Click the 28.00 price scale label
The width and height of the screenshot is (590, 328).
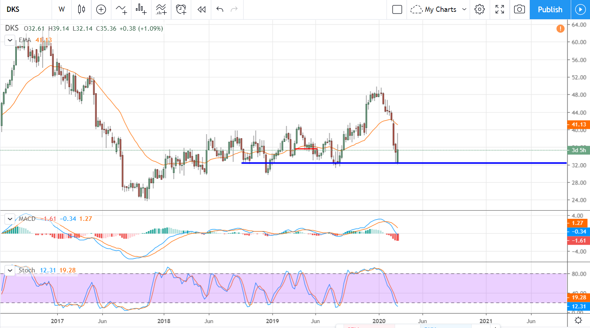click(x=578, y=183)
